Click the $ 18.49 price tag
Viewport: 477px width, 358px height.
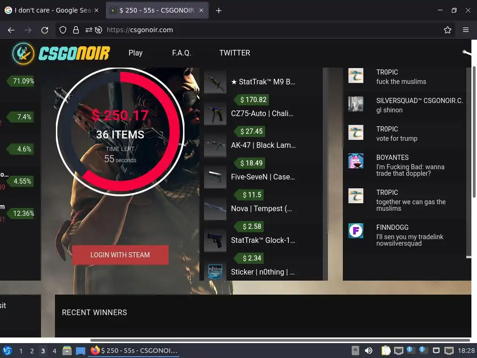point(250,163)
